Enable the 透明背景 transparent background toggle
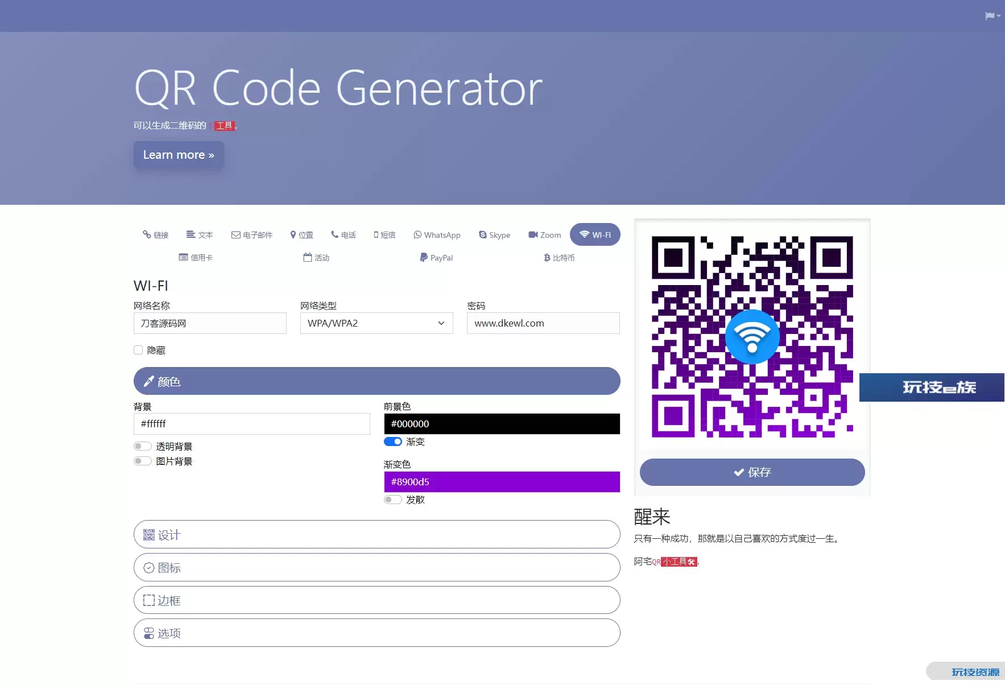 tap(143, 446)
